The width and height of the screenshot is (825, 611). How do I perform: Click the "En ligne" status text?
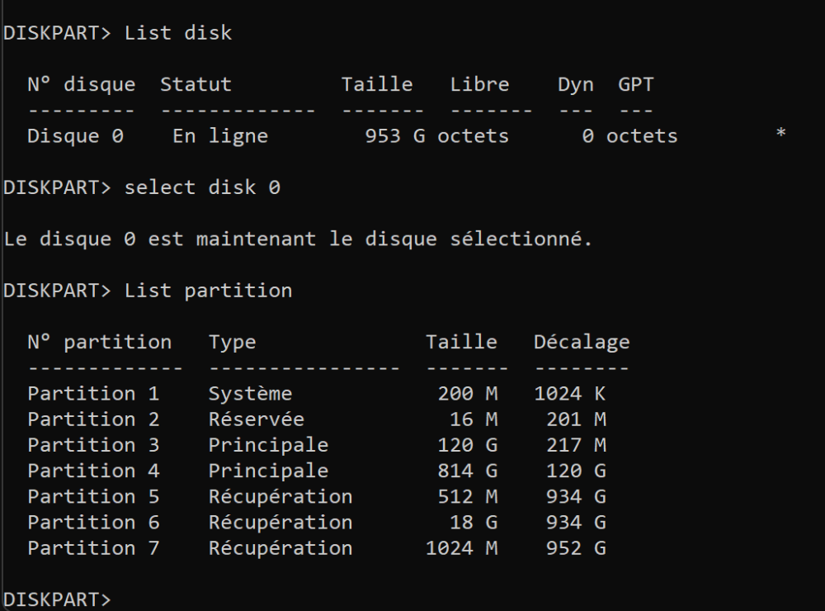pyautogui.click(x=219, y=136)
